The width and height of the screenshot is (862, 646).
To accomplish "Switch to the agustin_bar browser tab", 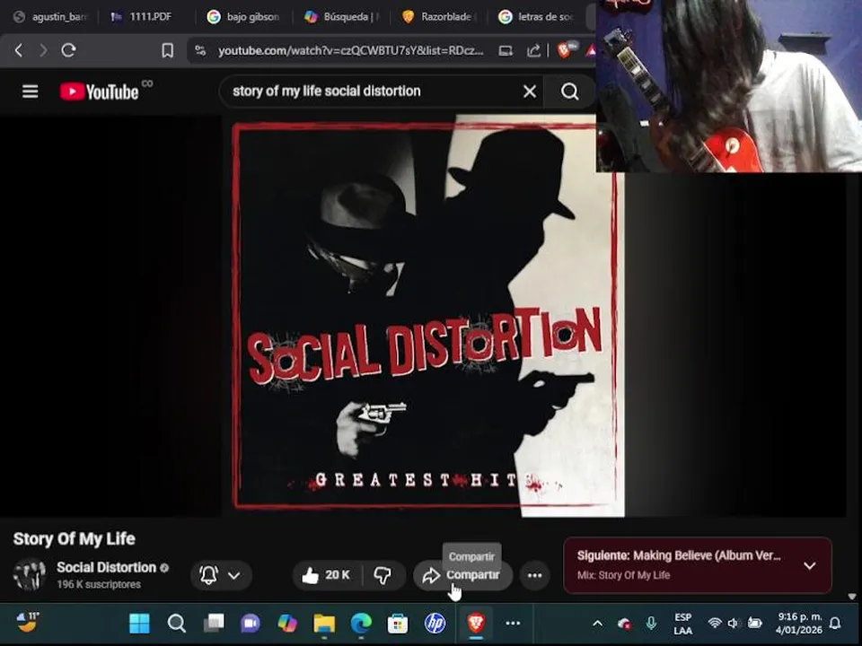I will pos(52,17).
